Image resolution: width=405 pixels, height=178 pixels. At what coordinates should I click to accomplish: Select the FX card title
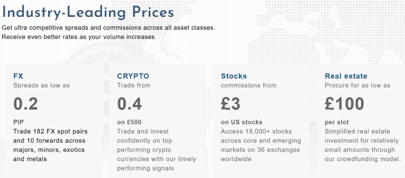pos(18,76)
